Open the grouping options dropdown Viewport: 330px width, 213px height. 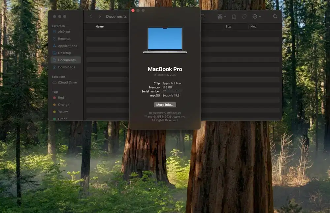pos(220,16)
